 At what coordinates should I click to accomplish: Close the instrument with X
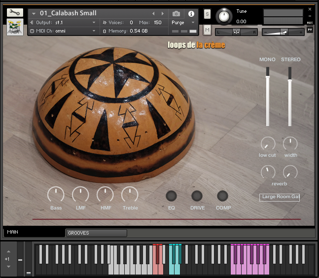click(310, 9)
